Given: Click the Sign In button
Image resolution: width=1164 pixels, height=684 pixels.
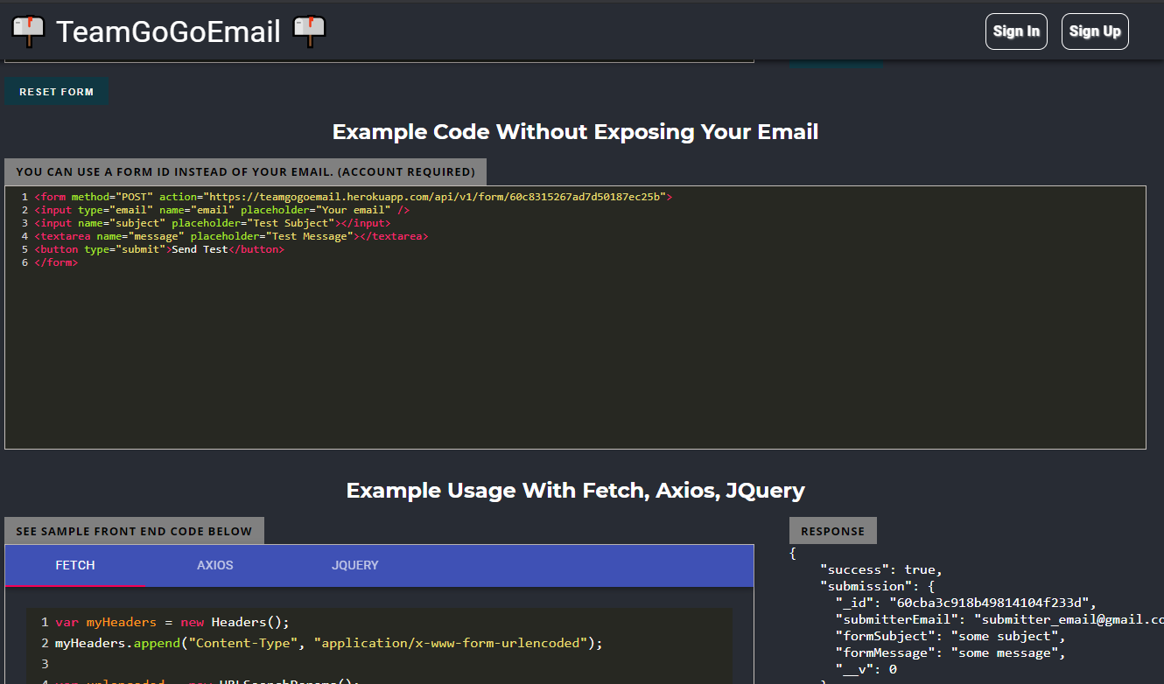Looking at the screenshot, I should click(1016, 31).
